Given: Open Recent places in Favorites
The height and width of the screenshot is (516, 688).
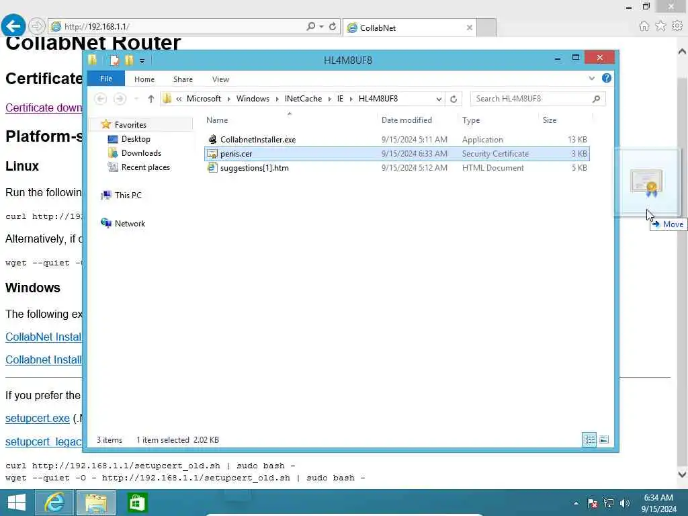Looking at the screenshot, I should point(146,167).
